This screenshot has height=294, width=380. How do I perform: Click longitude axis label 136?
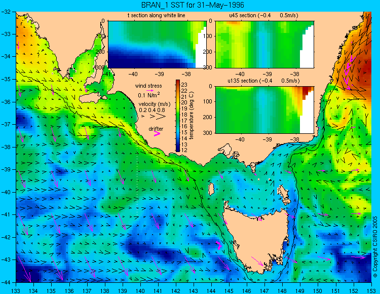(x=69, y=290)
